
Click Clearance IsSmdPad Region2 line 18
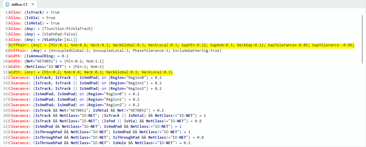pos(74,105)
